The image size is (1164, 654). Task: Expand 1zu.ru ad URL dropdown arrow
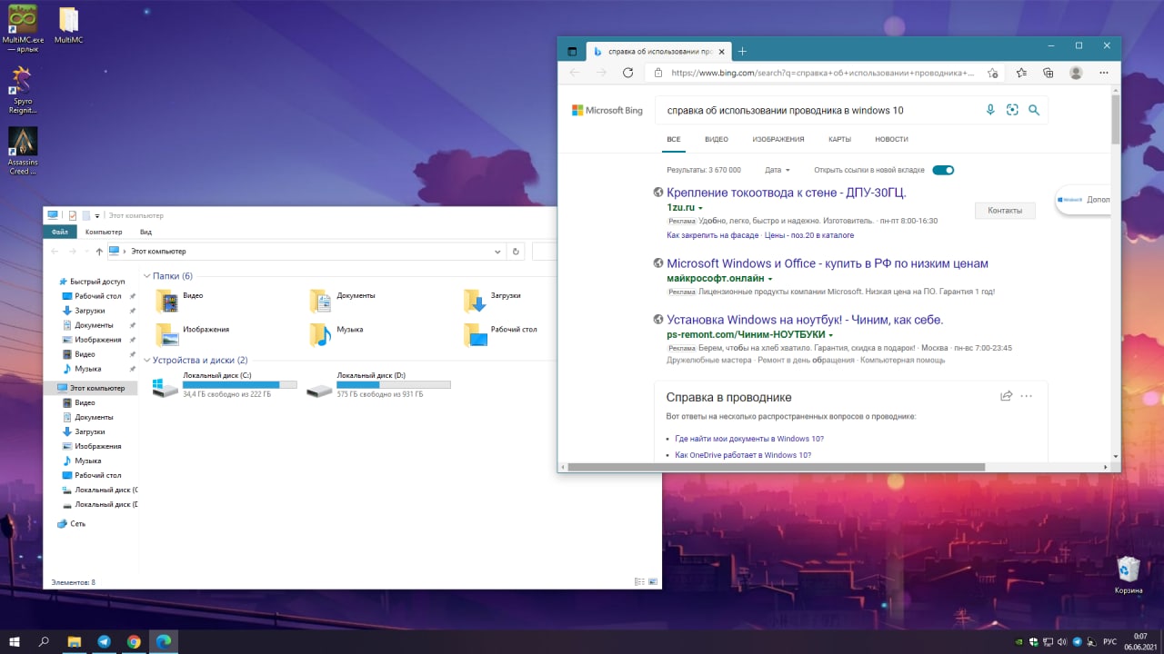(700, 208)
